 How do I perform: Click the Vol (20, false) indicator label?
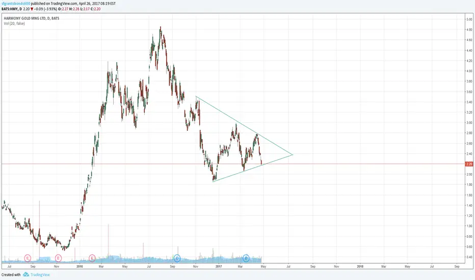[14, 23]
